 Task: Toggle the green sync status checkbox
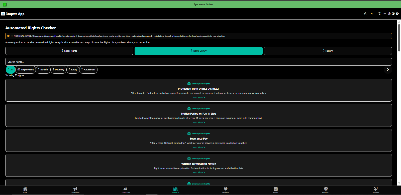tap(5, 4)
